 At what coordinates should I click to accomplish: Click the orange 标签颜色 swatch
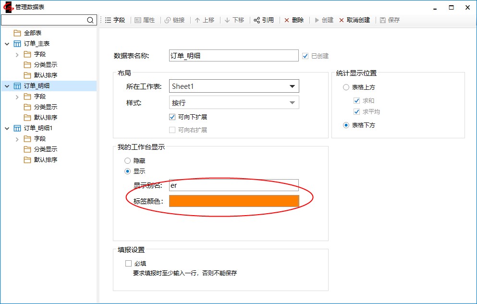(234, 201)
